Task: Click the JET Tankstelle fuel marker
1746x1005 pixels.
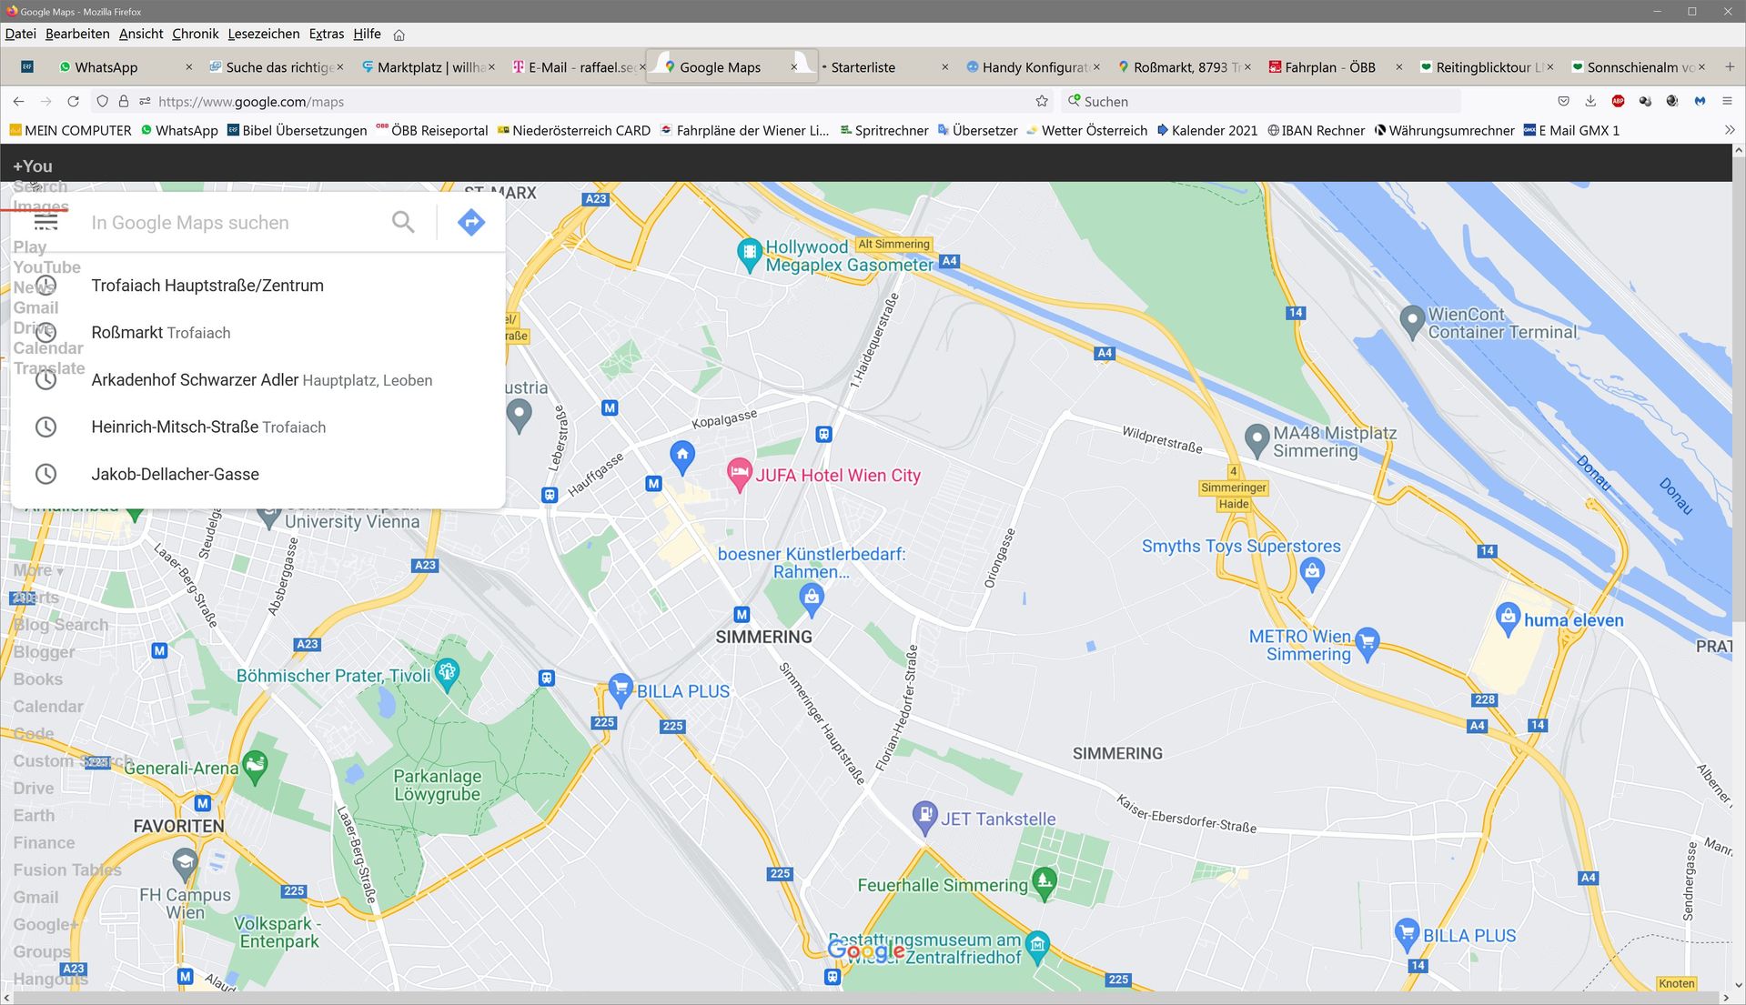Action: click(x=924, y=815)
